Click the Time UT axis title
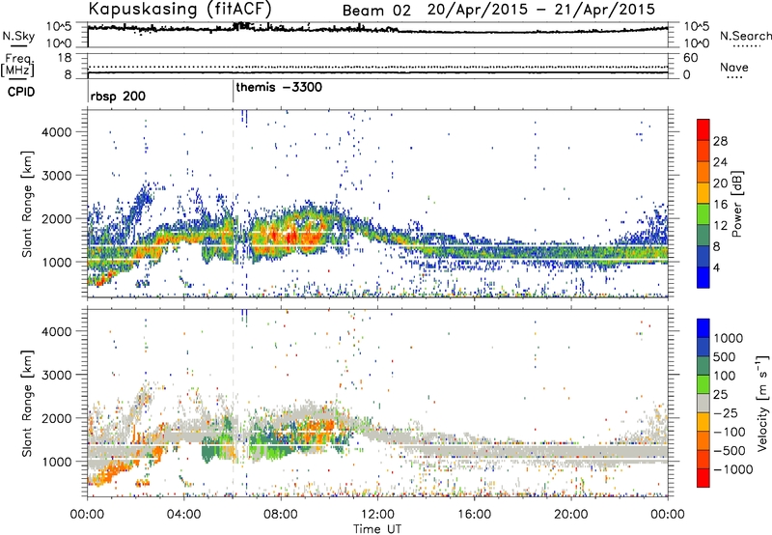 click(x=377, y=528)
